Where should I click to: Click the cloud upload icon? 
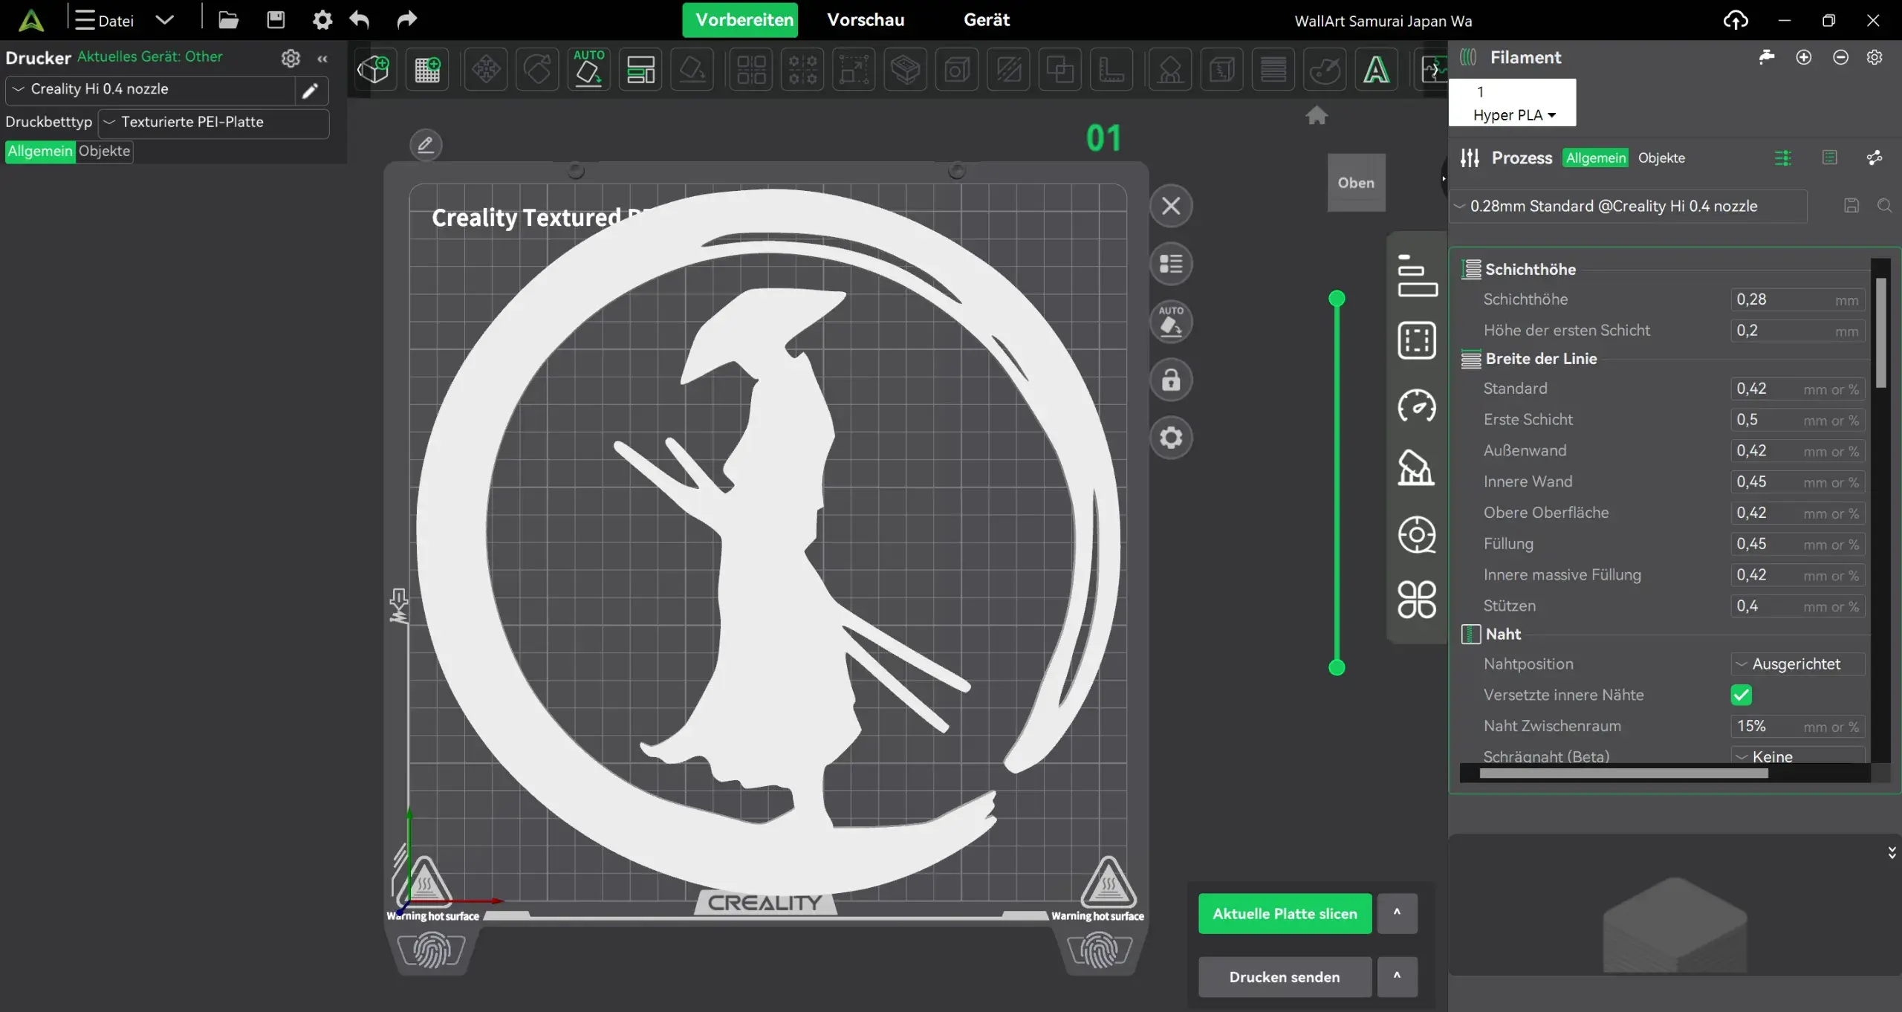(1736, 20)
